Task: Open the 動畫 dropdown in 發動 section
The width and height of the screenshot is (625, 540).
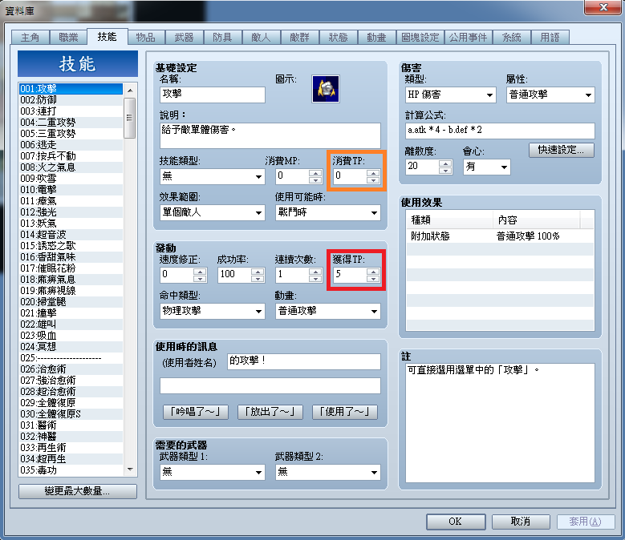Action: tap(327, 311)
